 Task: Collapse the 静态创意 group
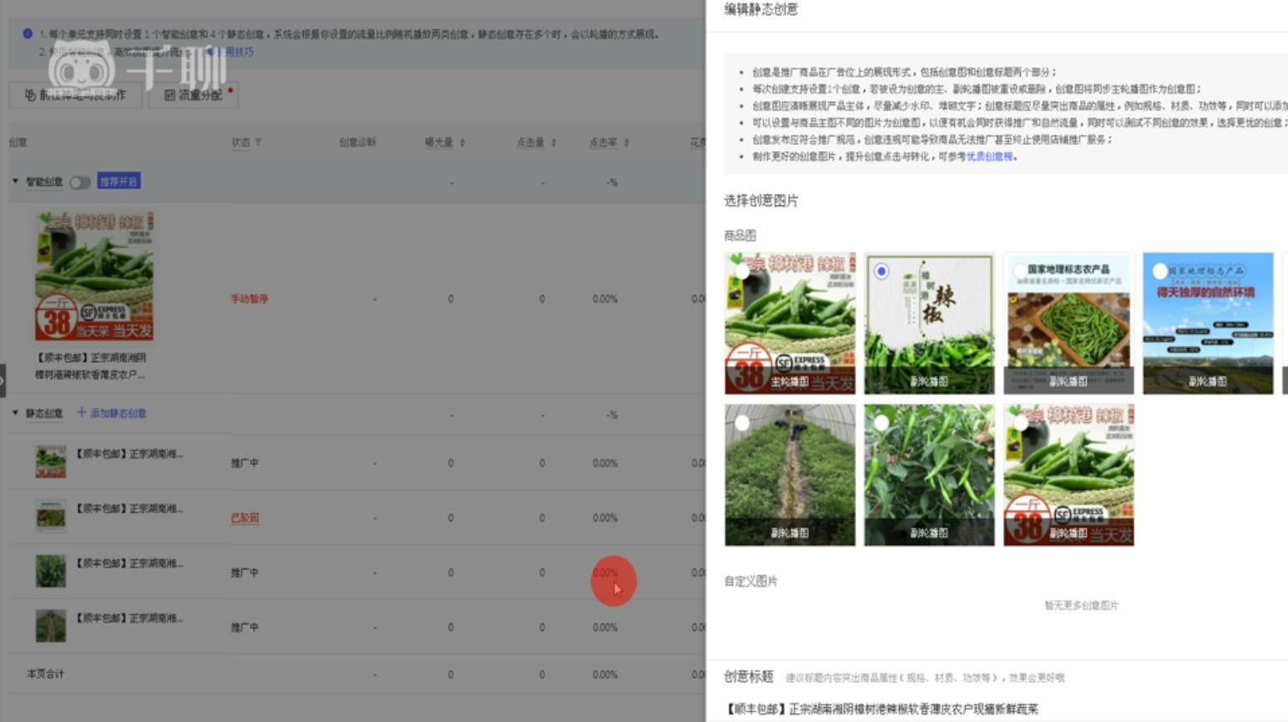[15, 413]
